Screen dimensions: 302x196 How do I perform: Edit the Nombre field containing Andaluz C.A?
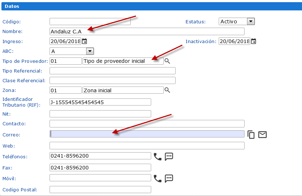click(147, 31)
